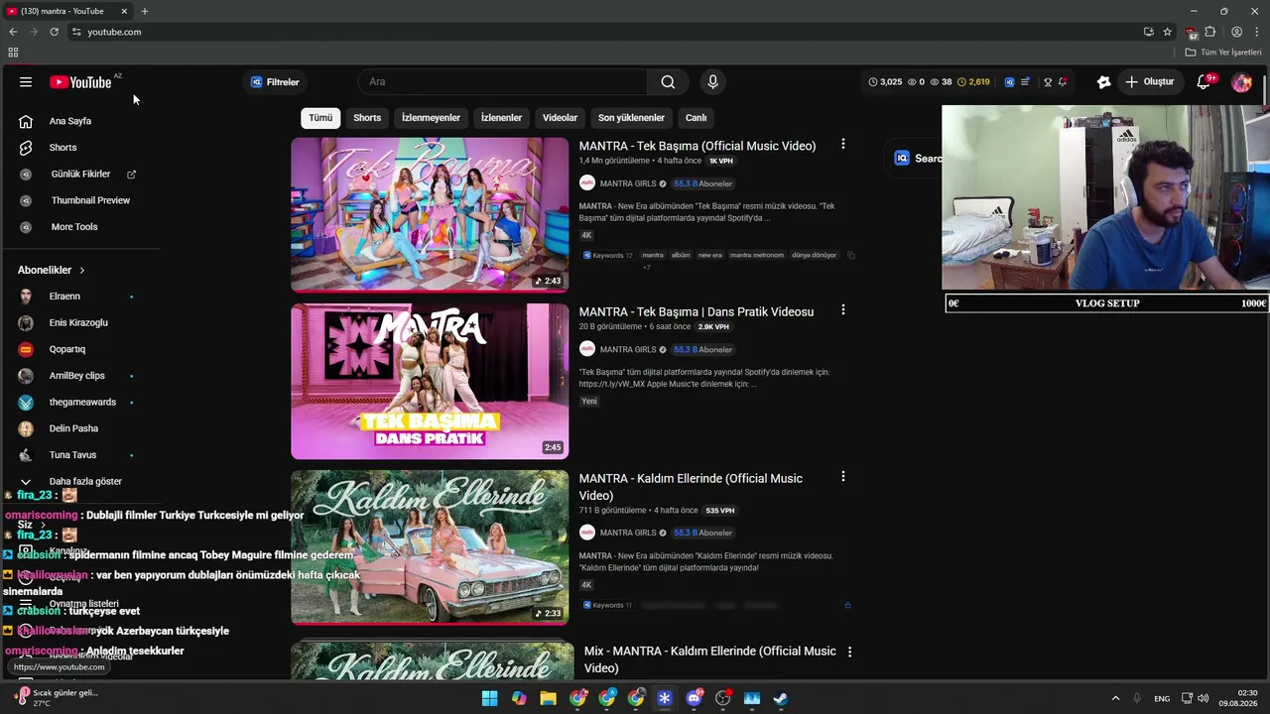The image size is (1270, 714).
Task: Play the Tek Başıma Dans Pratik thumbnail
Action: (430, 381)
